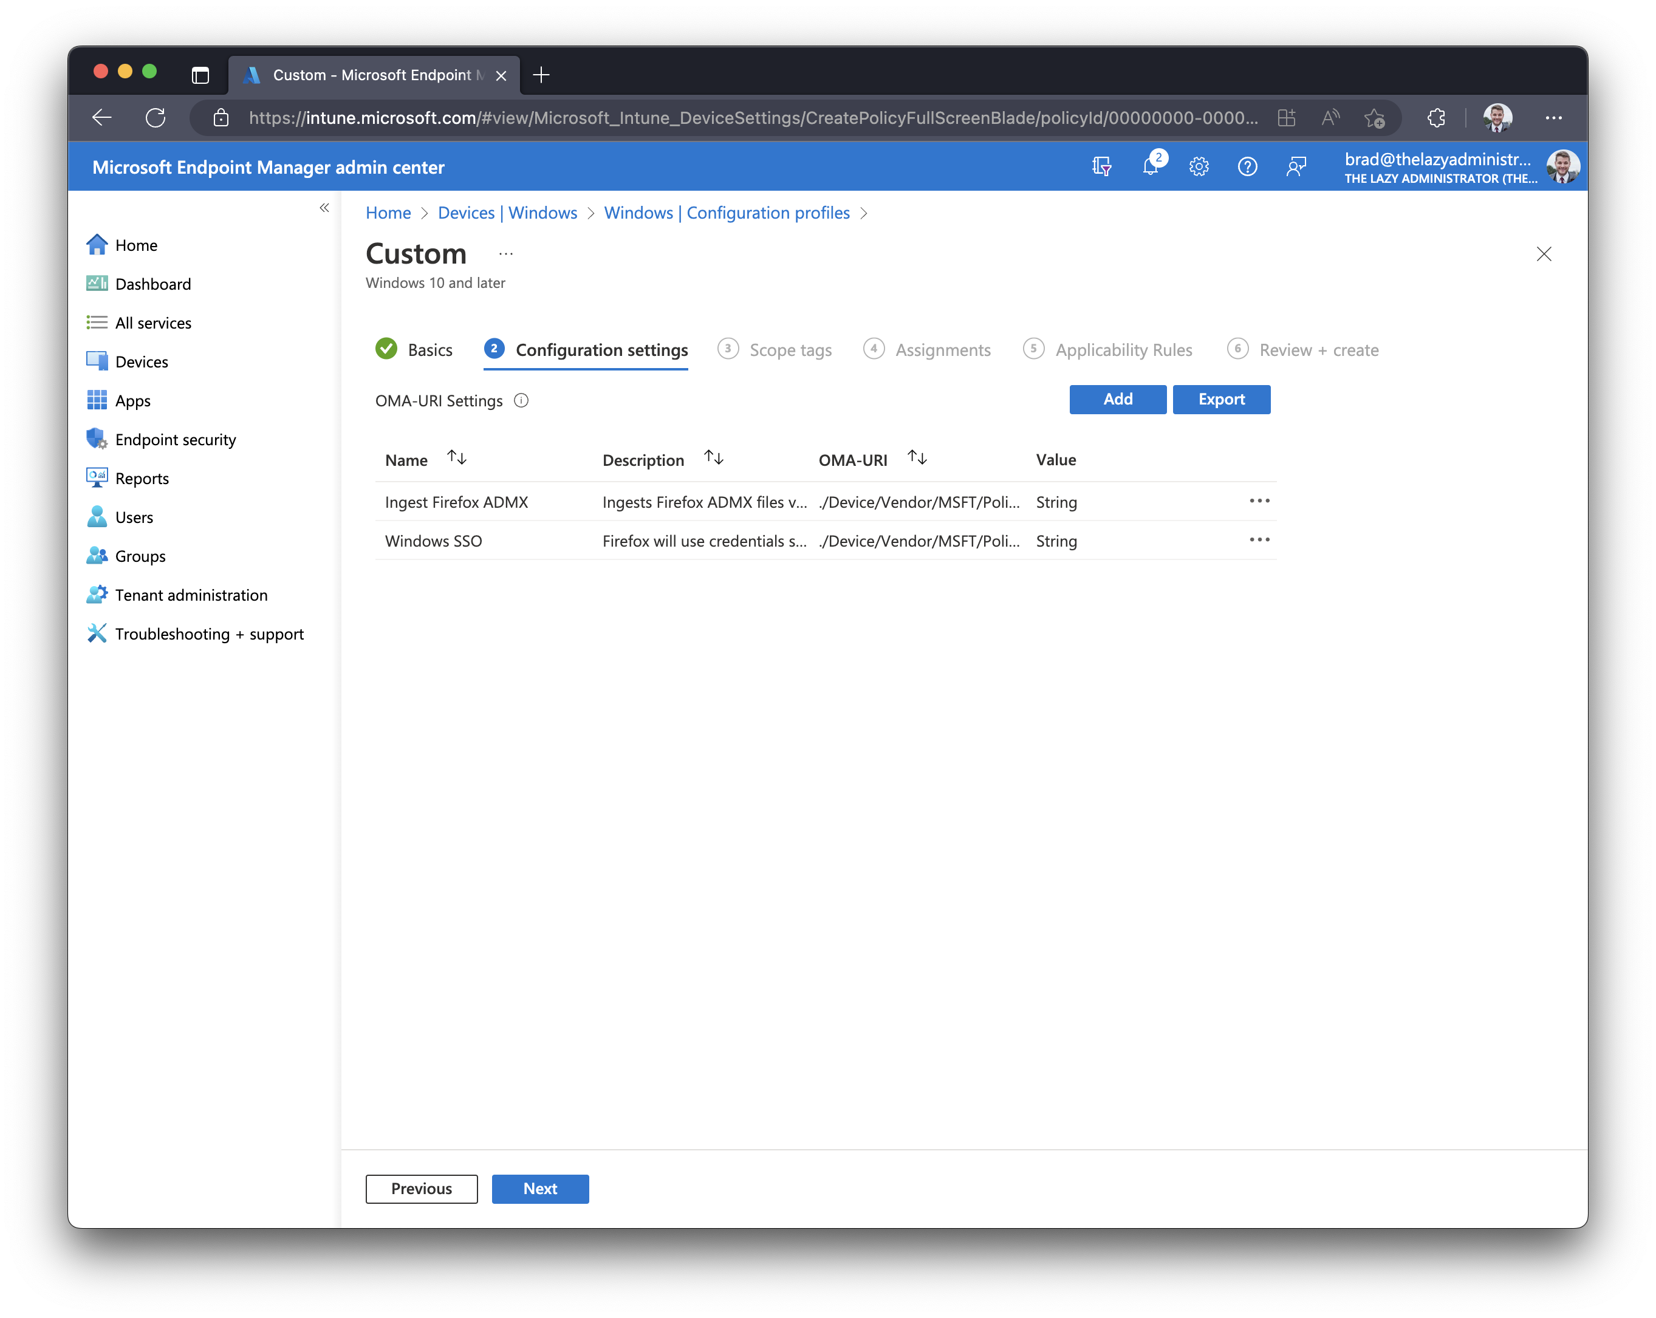The height and width of the screenshot is (1318, 1656).
Task: Click the Microsoft Endpoint Manager admin center title
Action: [268, 168]
